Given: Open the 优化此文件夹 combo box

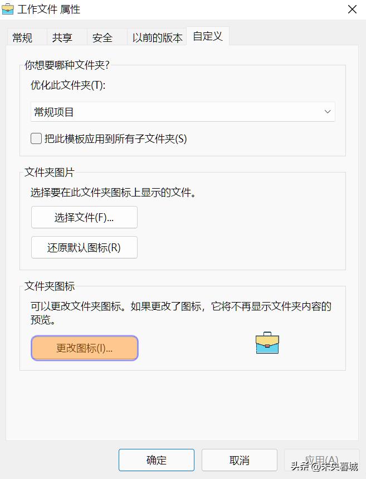Looking at the screenshot, I should (183, 112).
